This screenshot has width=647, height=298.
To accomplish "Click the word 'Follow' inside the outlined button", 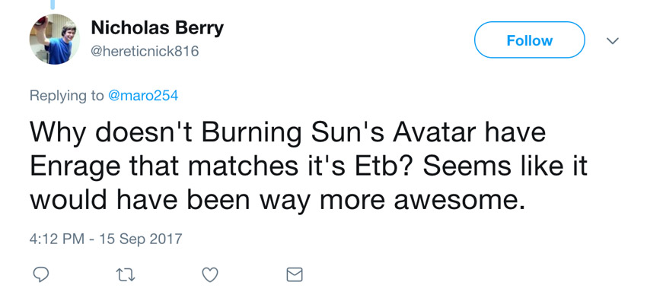I will tap(530, 40).
